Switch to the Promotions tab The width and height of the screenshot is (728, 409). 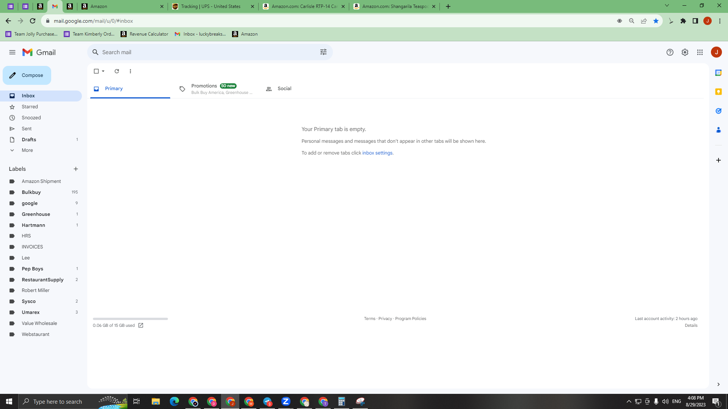(x=216, y=89)
